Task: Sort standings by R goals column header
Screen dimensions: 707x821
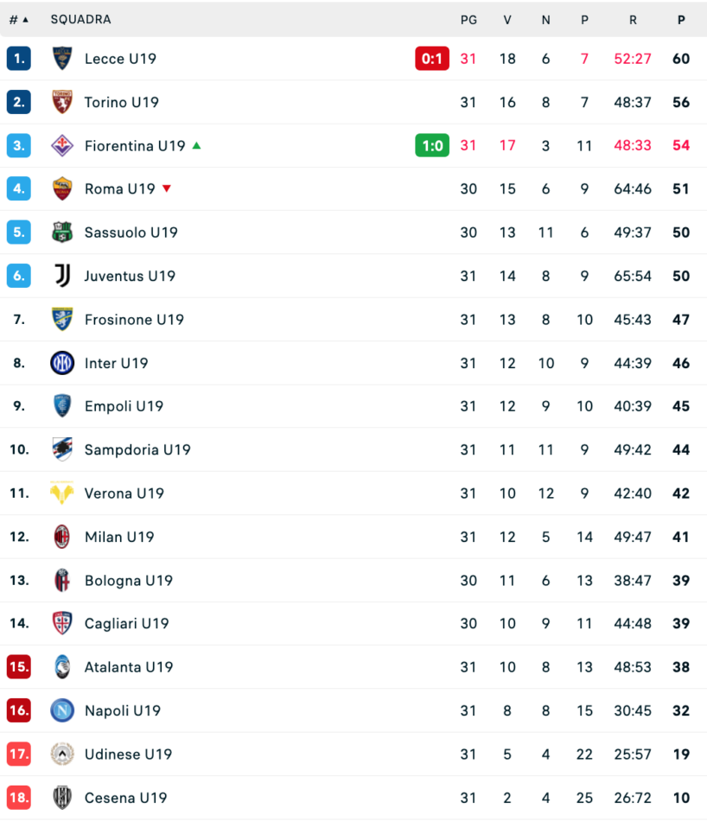Action: 633,19
